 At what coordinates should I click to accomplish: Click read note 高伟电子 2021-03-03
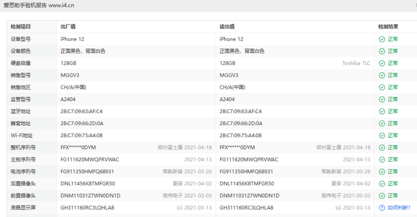click(x=346, y=196)
